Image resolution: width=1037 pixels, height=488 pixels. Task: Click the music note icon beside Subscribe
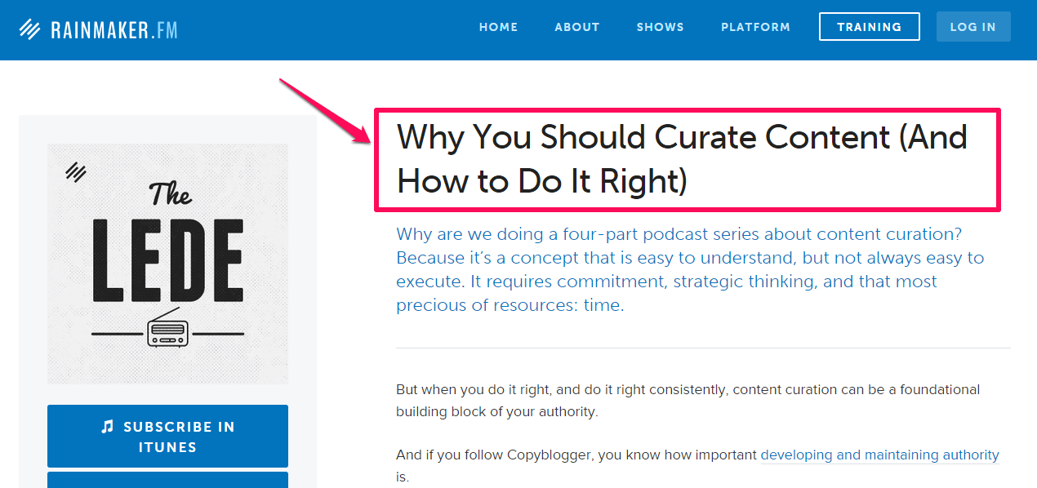click(x=107, y=426)
